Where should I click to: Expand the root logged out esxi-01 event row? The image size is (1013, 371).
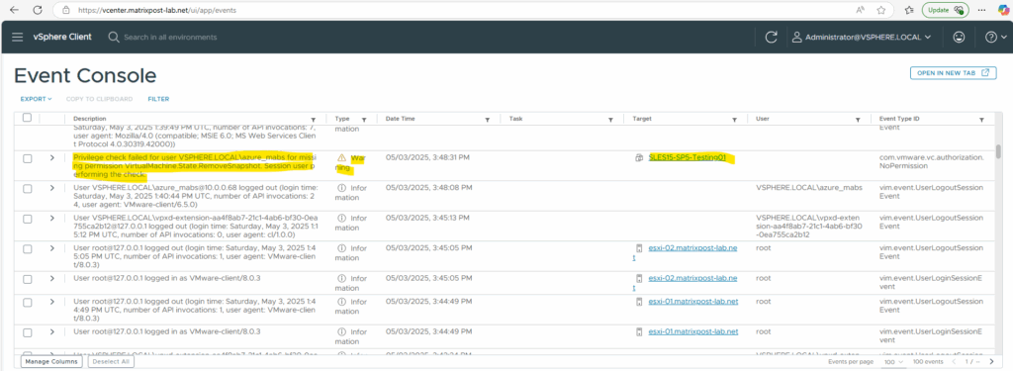[x=52, y=302]
